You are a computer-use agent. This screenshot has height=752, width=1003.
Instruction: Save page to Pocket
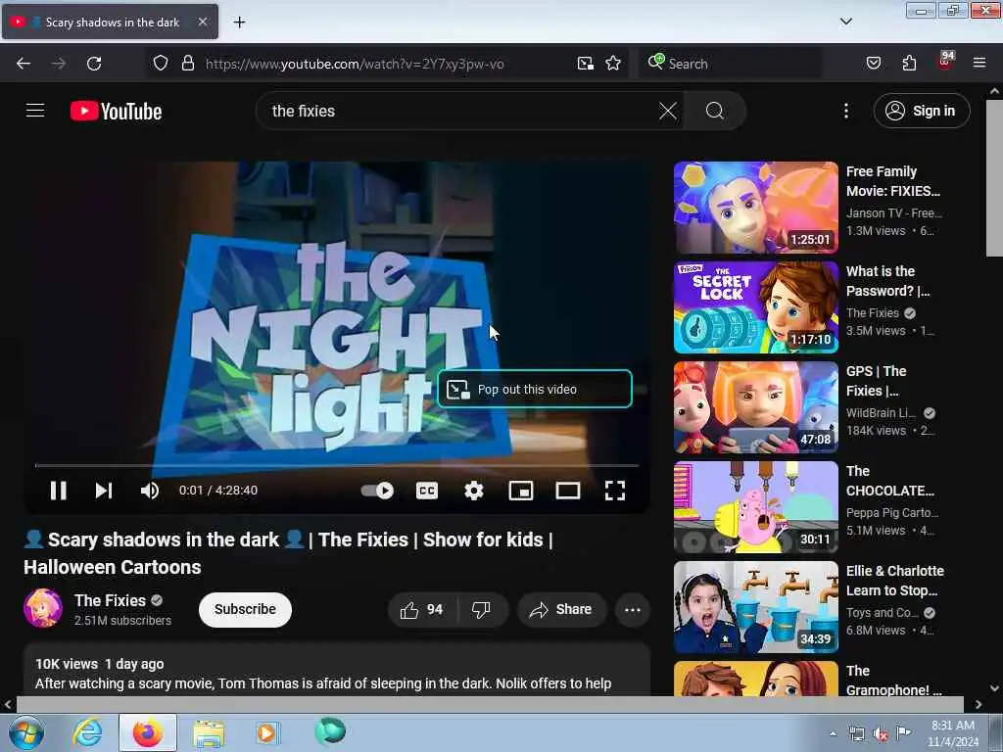click(873, 64)
